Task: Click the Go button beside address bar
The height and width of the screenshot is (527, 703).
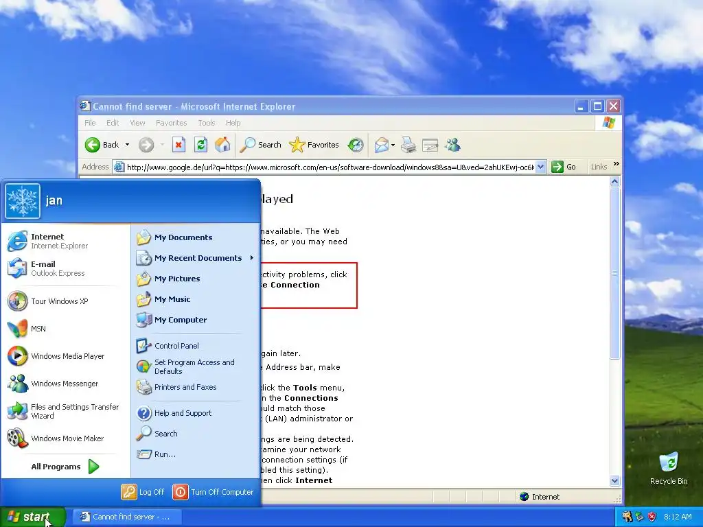Action: point(564,167)
